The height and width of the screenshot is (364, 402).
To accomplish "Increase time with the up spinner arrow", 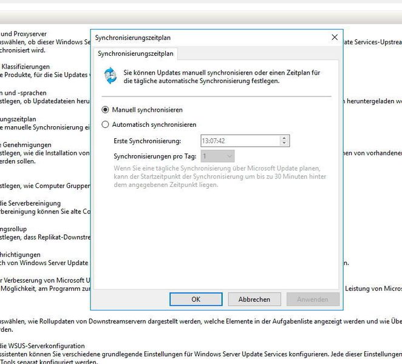I will [284, 138].
